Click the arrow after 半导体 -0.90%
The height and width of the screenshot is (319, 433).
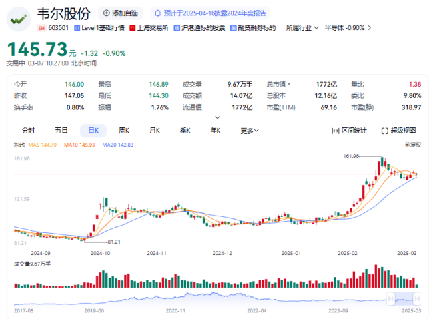[x=370, y=28]
